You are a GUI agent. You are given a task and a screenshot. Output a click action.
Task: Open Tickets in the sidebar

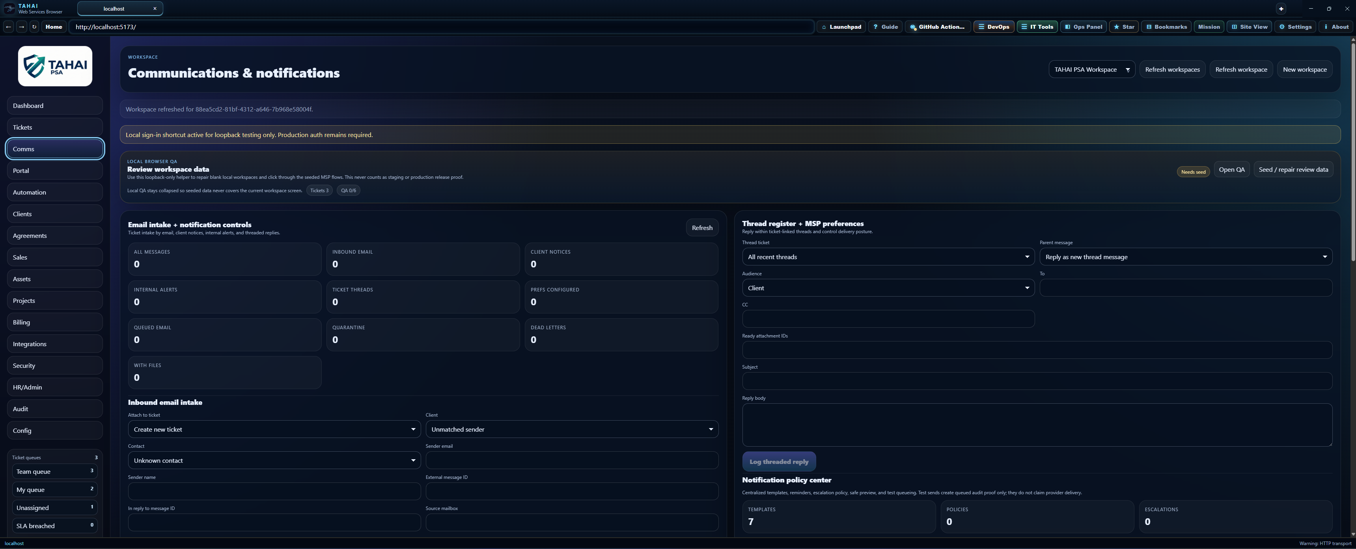(x=55, y=127)
